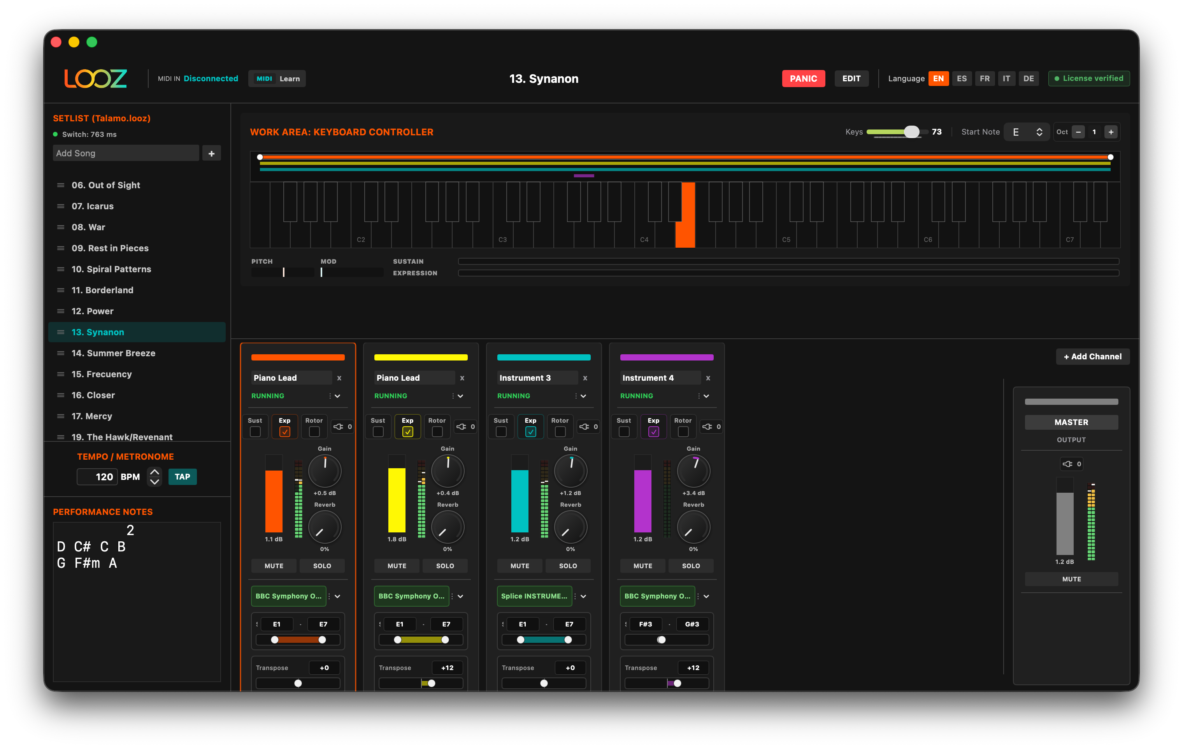1183x749 pixels.
Task: Decrease octave with minus button
Action: (x=1078, y=132)
